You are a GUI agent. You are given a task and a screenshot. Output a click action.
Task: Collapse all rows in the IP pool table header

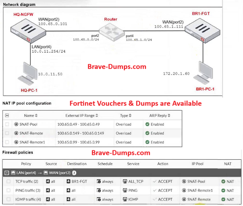click(7, 116)
